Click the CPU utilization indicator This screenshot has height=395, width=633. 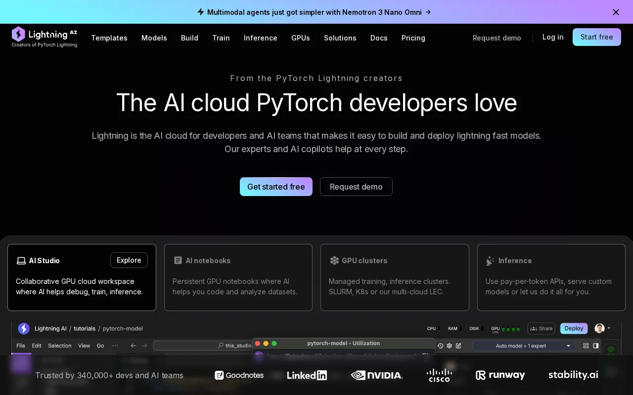[x=434, y=328]
